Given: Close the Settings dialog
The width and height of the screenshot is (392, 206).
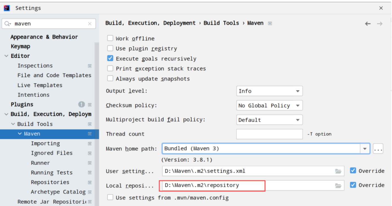Looking at the screenshot, I should [x=381, y=8].
